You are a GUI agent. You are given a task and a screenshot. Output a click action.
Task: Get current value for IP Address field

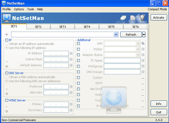[71, 54]
